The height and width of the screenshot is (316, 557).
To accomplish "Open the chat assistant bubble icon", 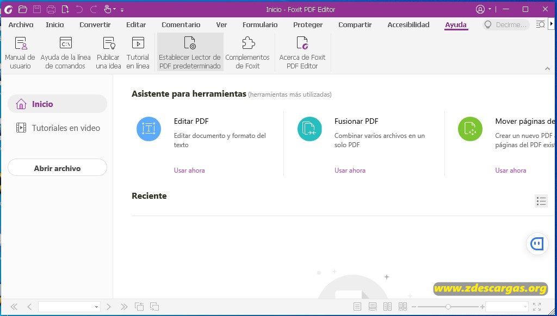I will pos(537,244).
